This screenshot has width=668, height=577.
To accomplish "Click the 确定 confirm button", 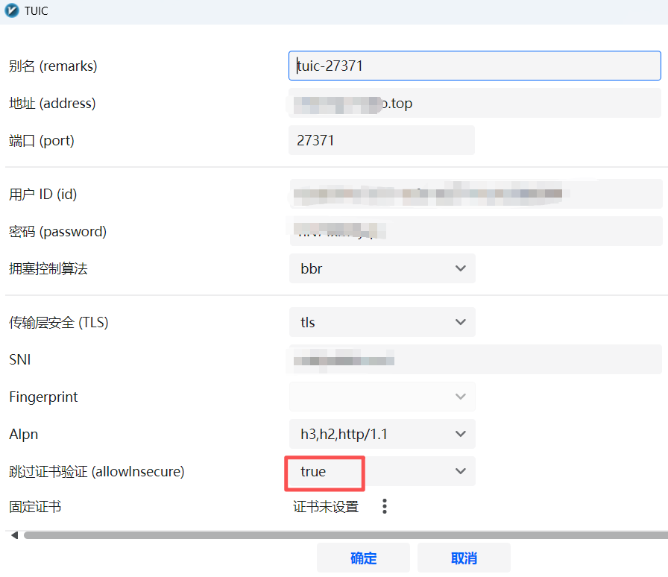I will [x=363, y=558].
